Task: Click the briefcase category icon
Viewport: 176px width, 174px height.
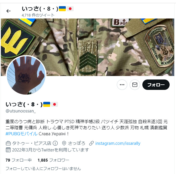Action: click(x=8, y=143)
